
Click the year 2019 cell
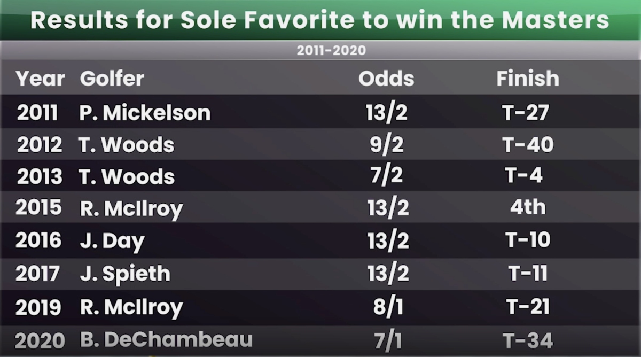pos(37,307)
